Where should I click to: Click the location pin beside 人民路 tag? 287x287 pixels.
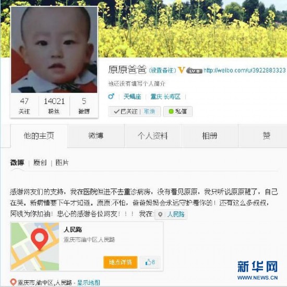[x=160, y=214]
